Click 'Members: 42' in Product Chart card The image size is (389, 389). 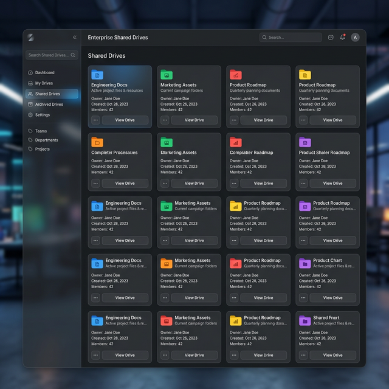(x=310, y=287)
